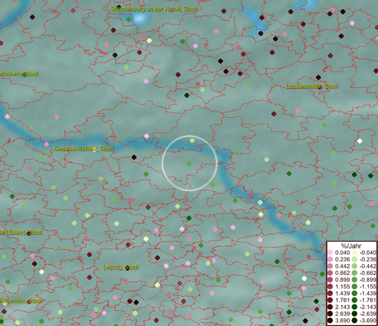Click the 0.040 pink legend swatch
The image size is (378, 326).
330,253
